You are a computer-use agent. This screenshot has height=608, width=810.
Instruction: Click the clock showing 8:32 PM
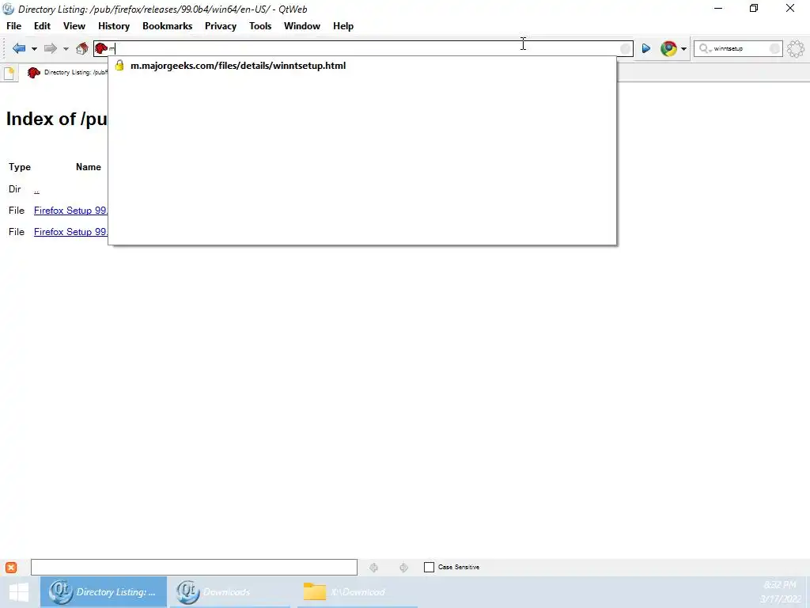[x=780, y=585]
